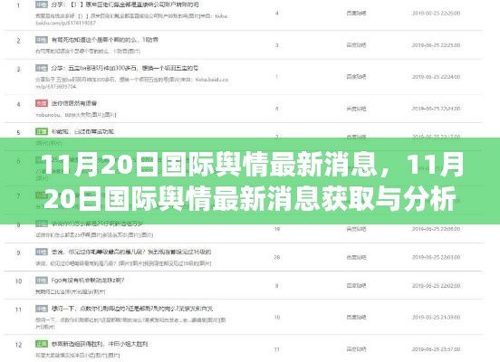This screenshot has height=362, width=500.
Task: Click the timestamp in row 2
Action: coord(436,45)
